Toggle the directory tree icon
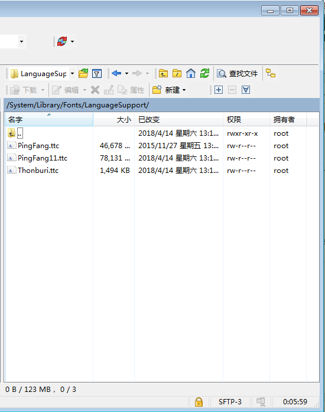Viewport: 325px width, 412px height. (x=271, y=73)
